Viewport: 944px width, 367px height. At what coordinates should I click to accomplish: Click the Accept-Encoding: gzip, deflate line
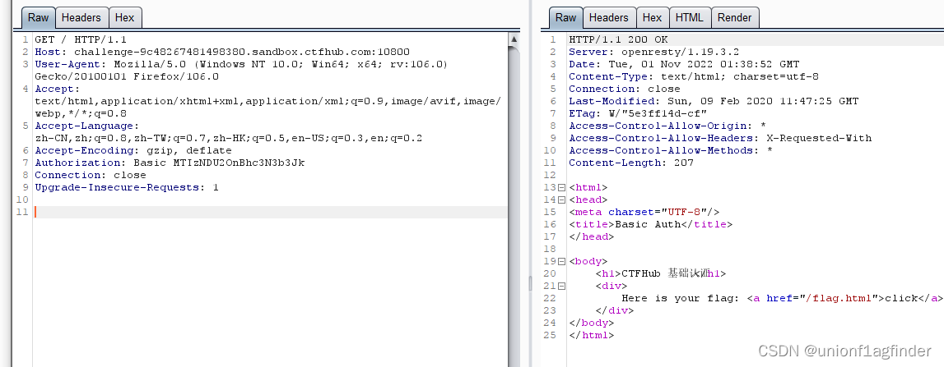(x=133, y=151)
